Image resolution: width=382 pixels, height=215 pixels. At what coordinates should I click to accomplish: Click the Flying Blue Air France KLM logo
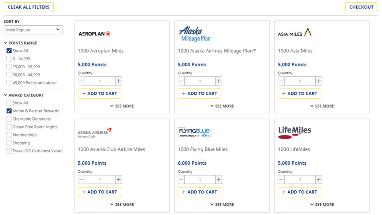point(194,132)
